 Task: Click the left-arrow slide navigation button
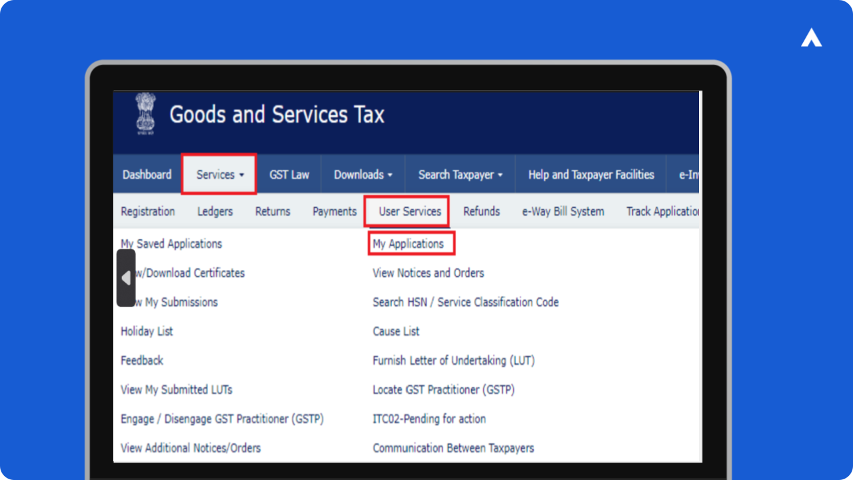(x=126, y=278)
